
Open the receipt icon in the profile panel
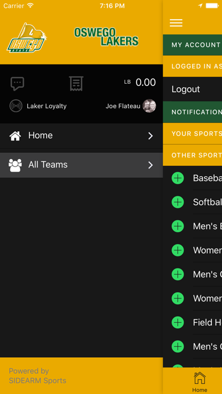76,84
